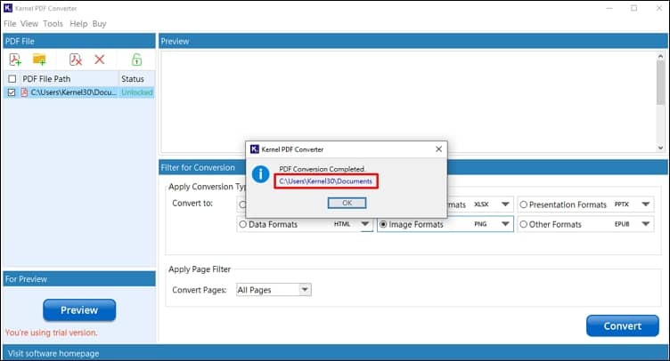Open the File menu

[10, 24]
